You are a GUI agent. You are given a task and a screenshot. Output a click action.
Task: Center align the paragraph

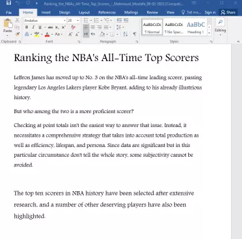point(93,27)
